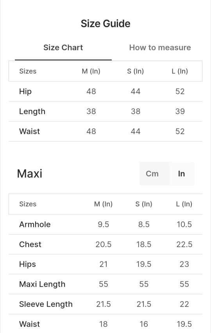Screen dimensions: 211x333
Task: Click the Hips value 19.5 for S
Action: pyautogui.click(x=144, y=264)
